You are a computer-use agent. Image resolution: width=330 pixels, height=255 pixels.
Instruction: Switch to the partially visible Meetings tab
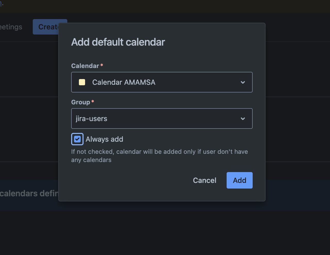pos(11,27)
